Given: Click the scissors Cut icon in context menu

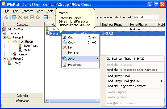Looking at the screenshot, I should pyautogui.click(x=65, y=37).
